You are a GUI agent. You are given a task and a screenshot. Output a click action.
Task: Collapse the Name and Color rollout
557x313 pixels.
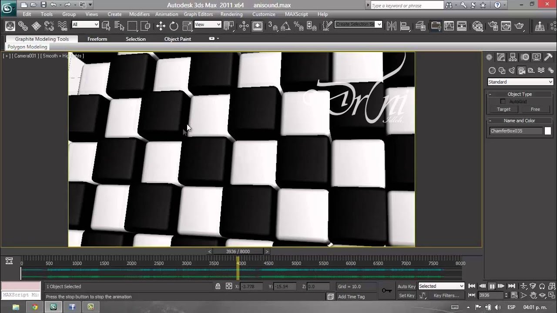[520, 120]
